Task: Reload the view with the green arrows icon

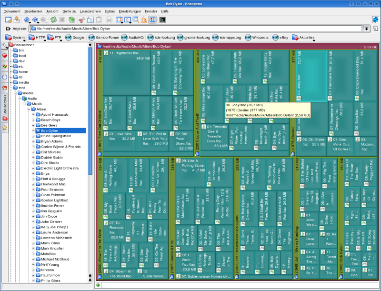Action: point(53,20)
